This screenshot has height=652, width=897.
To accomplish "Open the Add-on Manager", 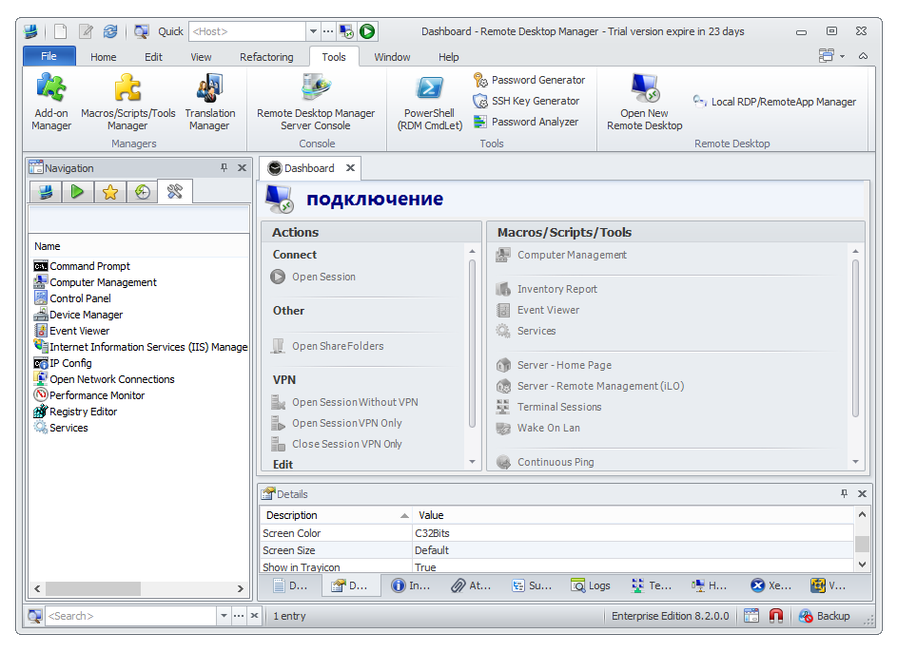I will (51, 103).
